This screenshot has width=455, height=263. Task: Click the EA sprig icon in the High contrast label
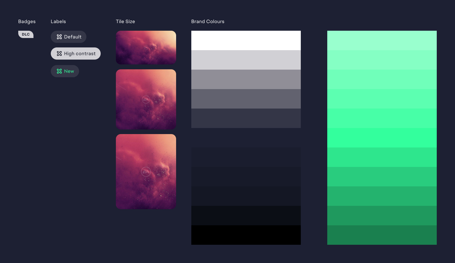59,53
